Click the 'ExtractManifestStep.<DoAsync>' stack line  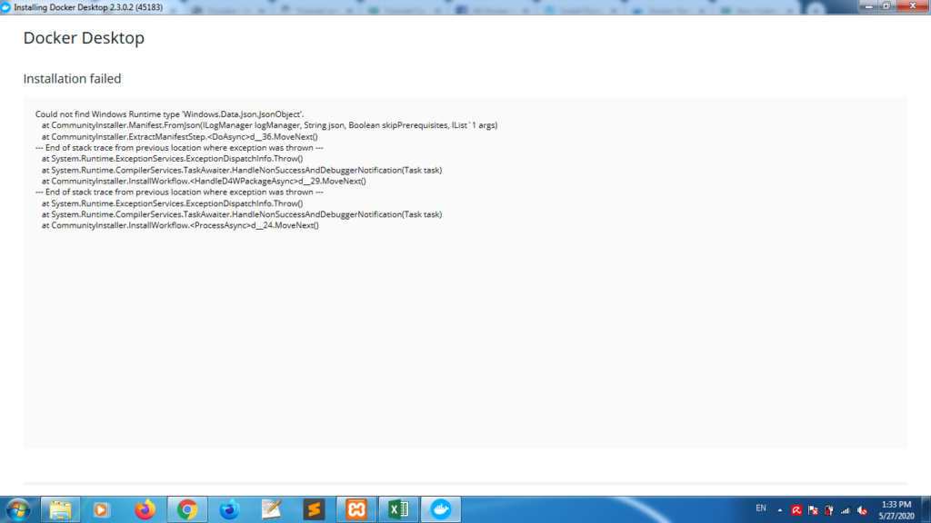click(x=179, y=137)
